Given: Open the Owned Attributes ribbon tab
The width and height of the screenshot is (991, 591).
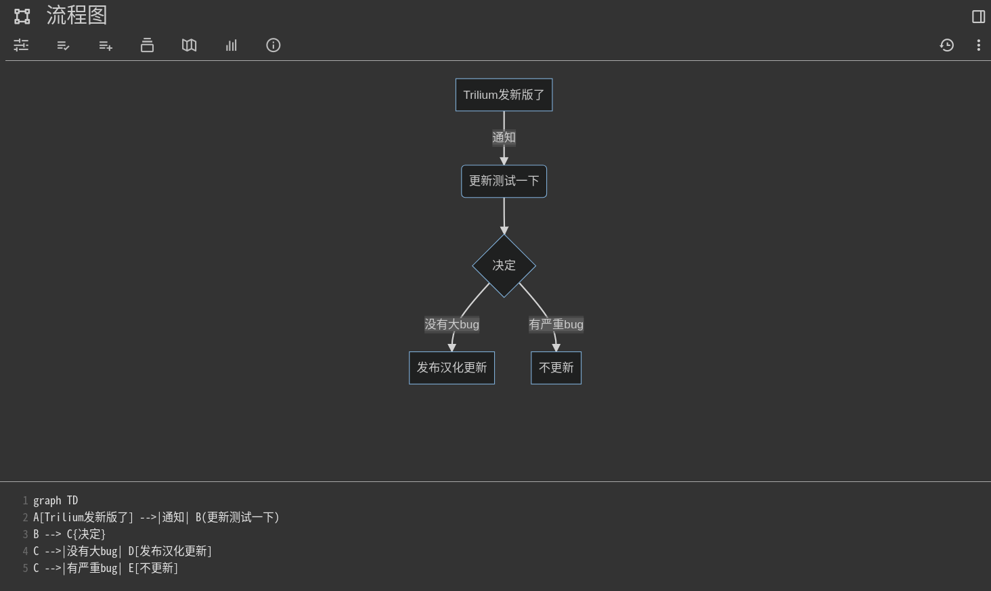Looking at the screenshot, I should 63,45.
